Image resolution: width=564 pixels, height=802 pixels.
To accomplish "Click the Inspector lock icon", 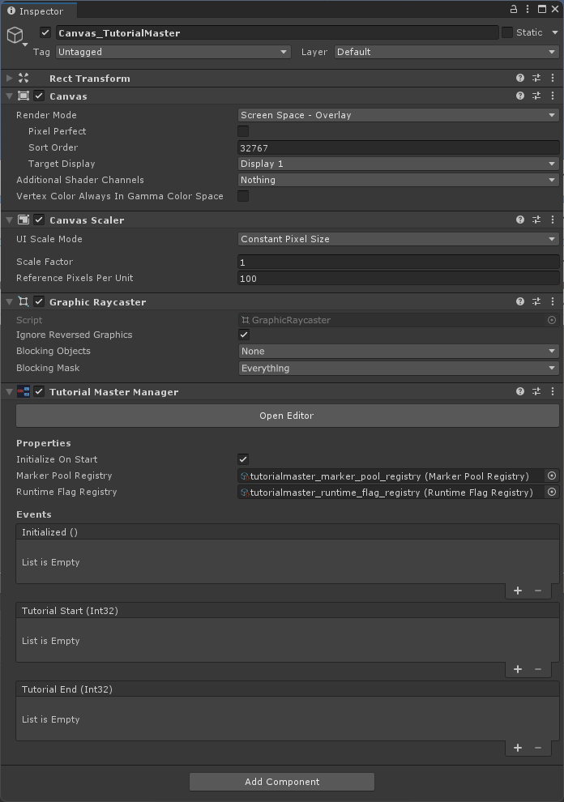I will (x=513, y=9).
